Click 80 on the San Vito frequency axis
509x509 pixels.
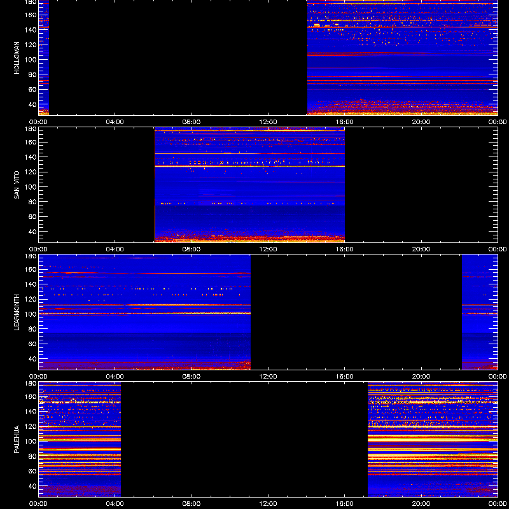pyautogui.click(x=34, y=202)
